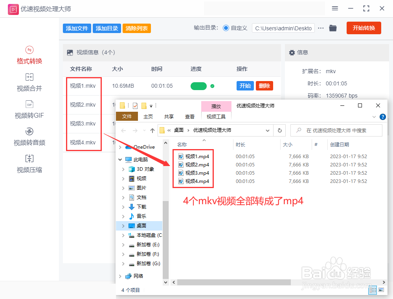Click the progress bar of 视频1.mkv
This screenshot has height=299, width=393.
tap(198, 86)
